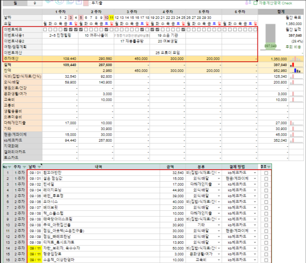Open 결제 방법 dropdown for 점심_아웃백 row
The image size is (306, 263).
[255, 231]
